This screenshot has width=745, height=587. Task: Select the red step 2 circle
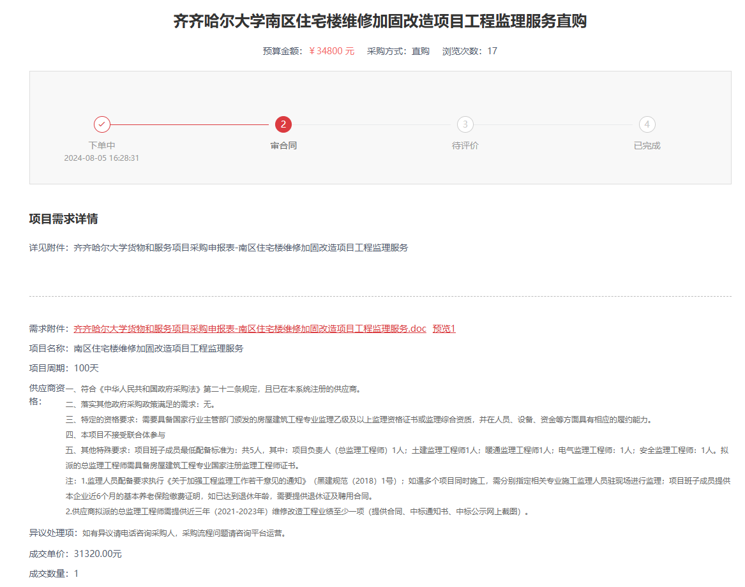click(x=283, y=124)
